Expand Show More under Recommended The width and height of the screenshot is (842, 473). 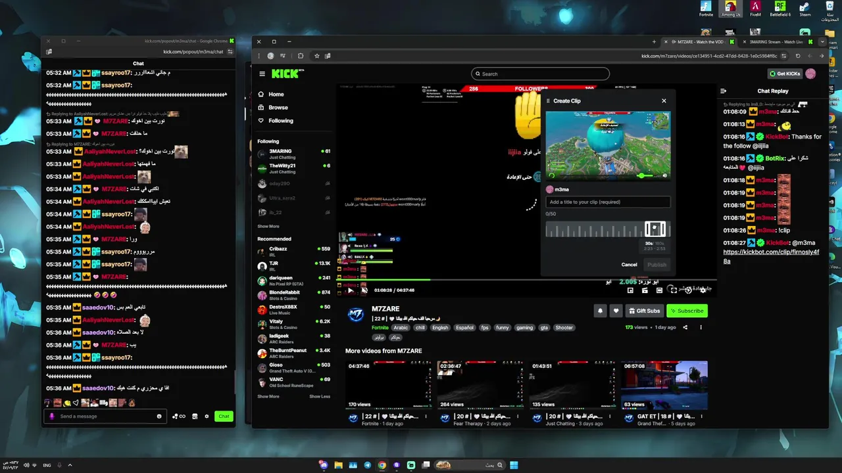pos(268,396)
